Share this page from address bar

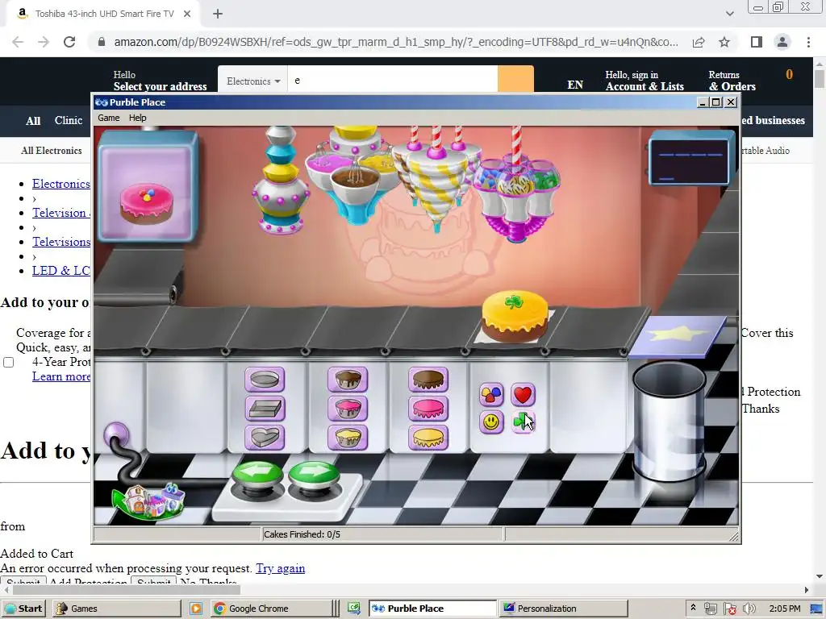point(699,42)
